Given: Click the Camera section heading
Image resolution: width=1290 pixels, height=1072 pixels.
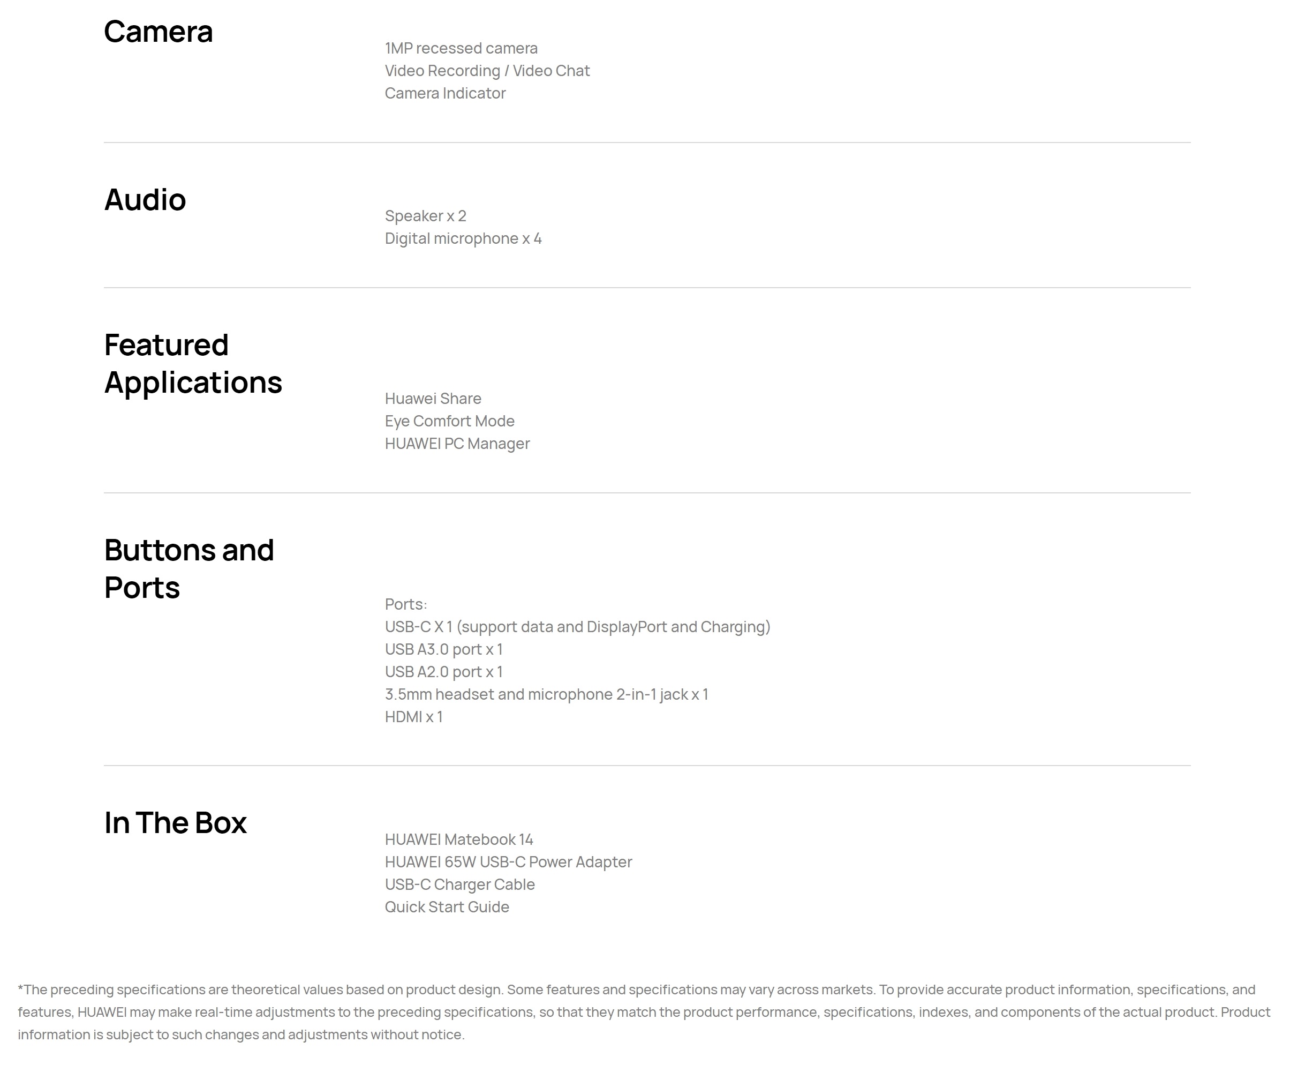Looking at the screenshot, I should pos(159,32).
